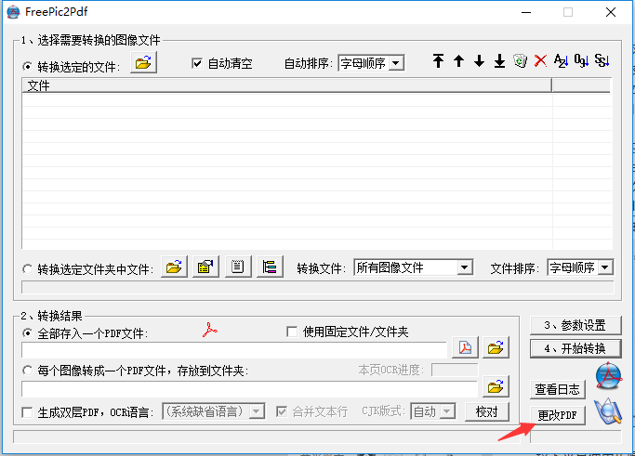The height and width of the screenshot is (456, 635).
Task: Open the text list document icon
Action: (x=238, y=267)
